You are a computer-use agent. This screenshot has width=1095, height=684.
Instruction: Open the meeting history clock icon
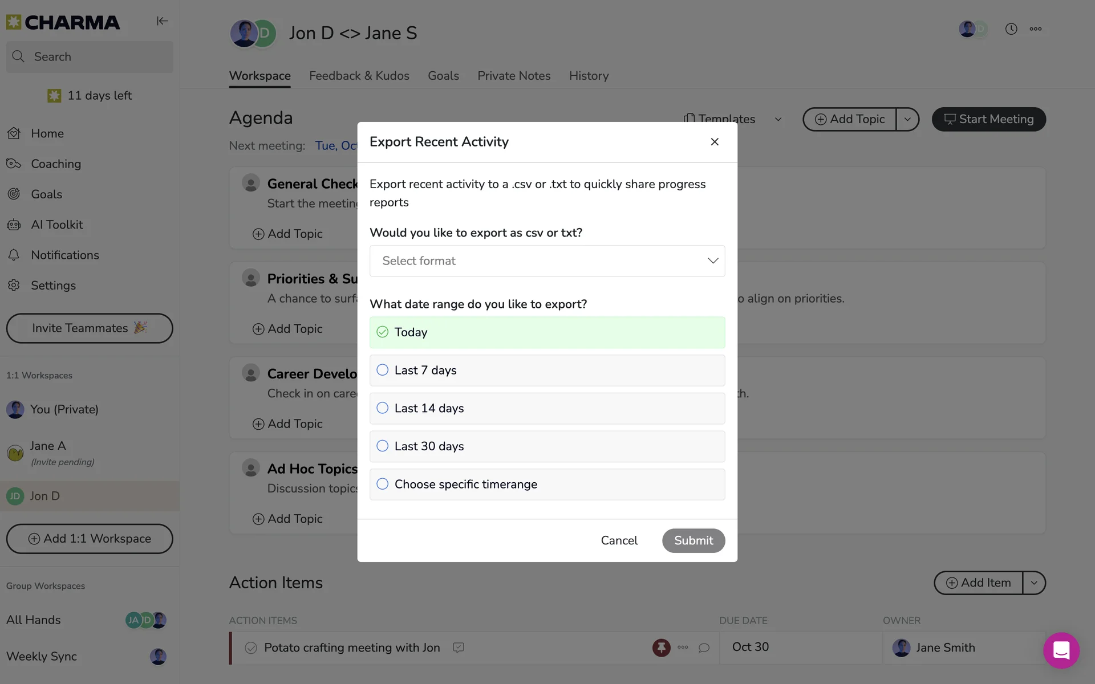[1011, 29]
